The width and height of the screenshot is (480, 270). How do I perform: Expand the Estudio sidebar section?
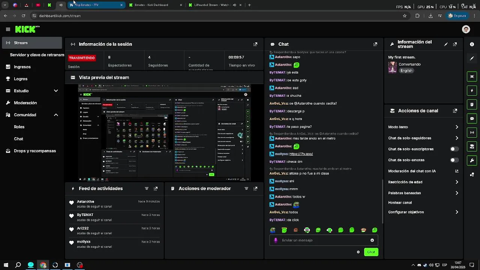coord(56,91)
